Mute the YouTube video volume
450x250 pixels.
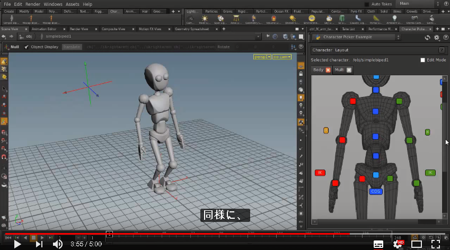[x=58, y=244]
